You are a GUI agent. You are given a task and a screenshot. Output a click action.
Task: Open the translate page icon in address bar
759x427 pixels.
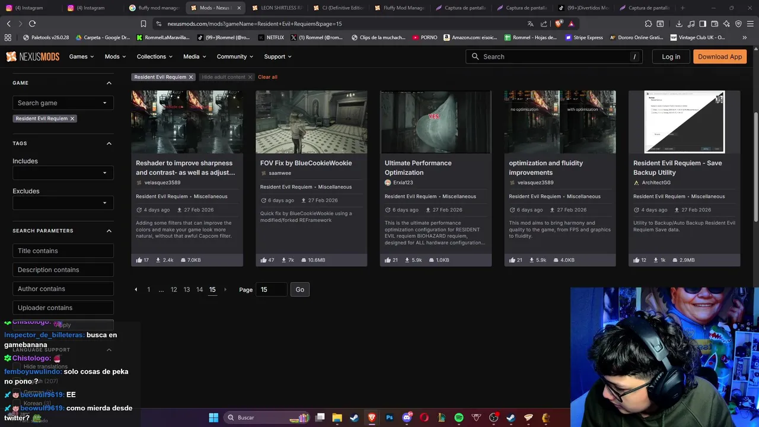pyautogui.click(x=530, y=24)
